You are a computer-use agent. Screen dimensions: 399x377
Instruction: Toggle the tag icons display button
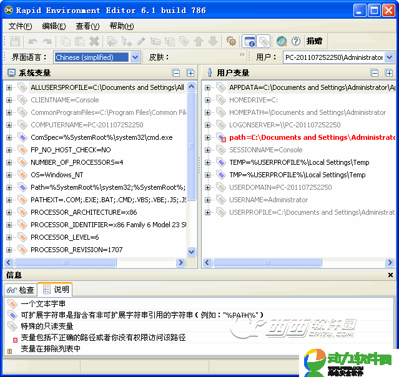point(263,41)
